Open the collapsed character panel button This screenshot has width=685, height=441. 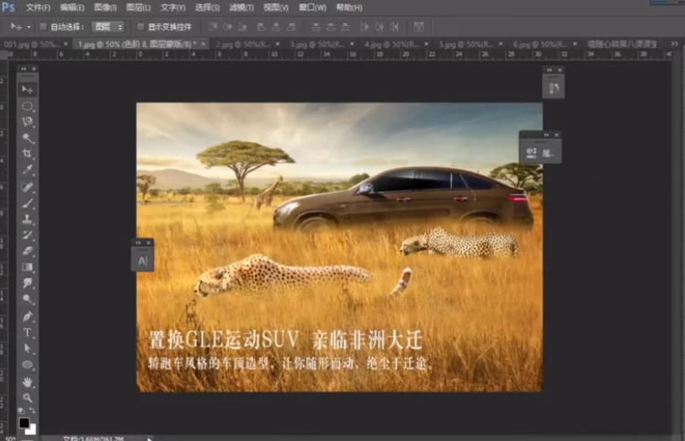(x=142, y=261)
